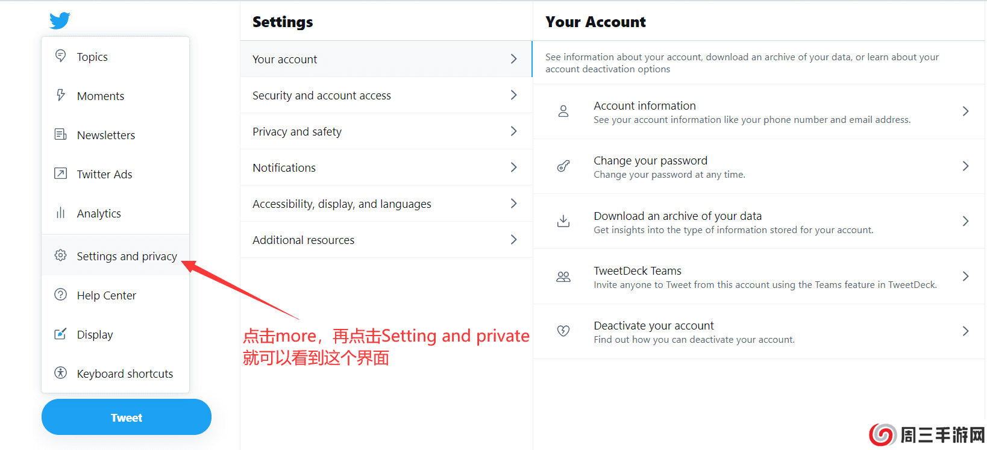The height and width of the screenshot is (450, 987).
Task: Click the Account information person icon
Action: click(x=563, y=111)
